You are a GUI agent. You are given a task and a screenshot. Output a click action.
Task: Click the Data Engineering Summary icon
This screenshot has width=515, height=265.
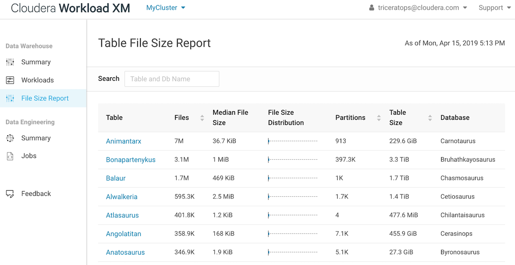point(10,138)
